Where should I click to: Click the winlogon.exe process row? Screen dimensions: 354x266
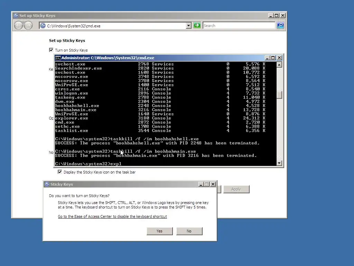160,93
